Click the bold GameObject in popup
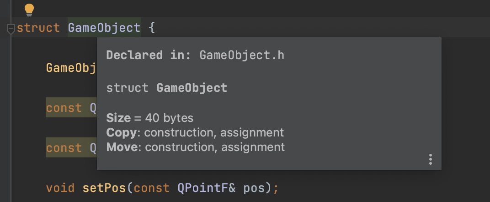The width and height of the screenshot is (490, 202). tap(192, 88)
